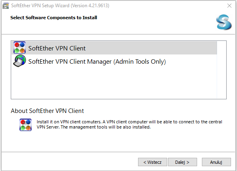Click the blank space right of Client Manager entry
Image resolution: width=237 pixels, height=171 pixels.
(192, 61)
